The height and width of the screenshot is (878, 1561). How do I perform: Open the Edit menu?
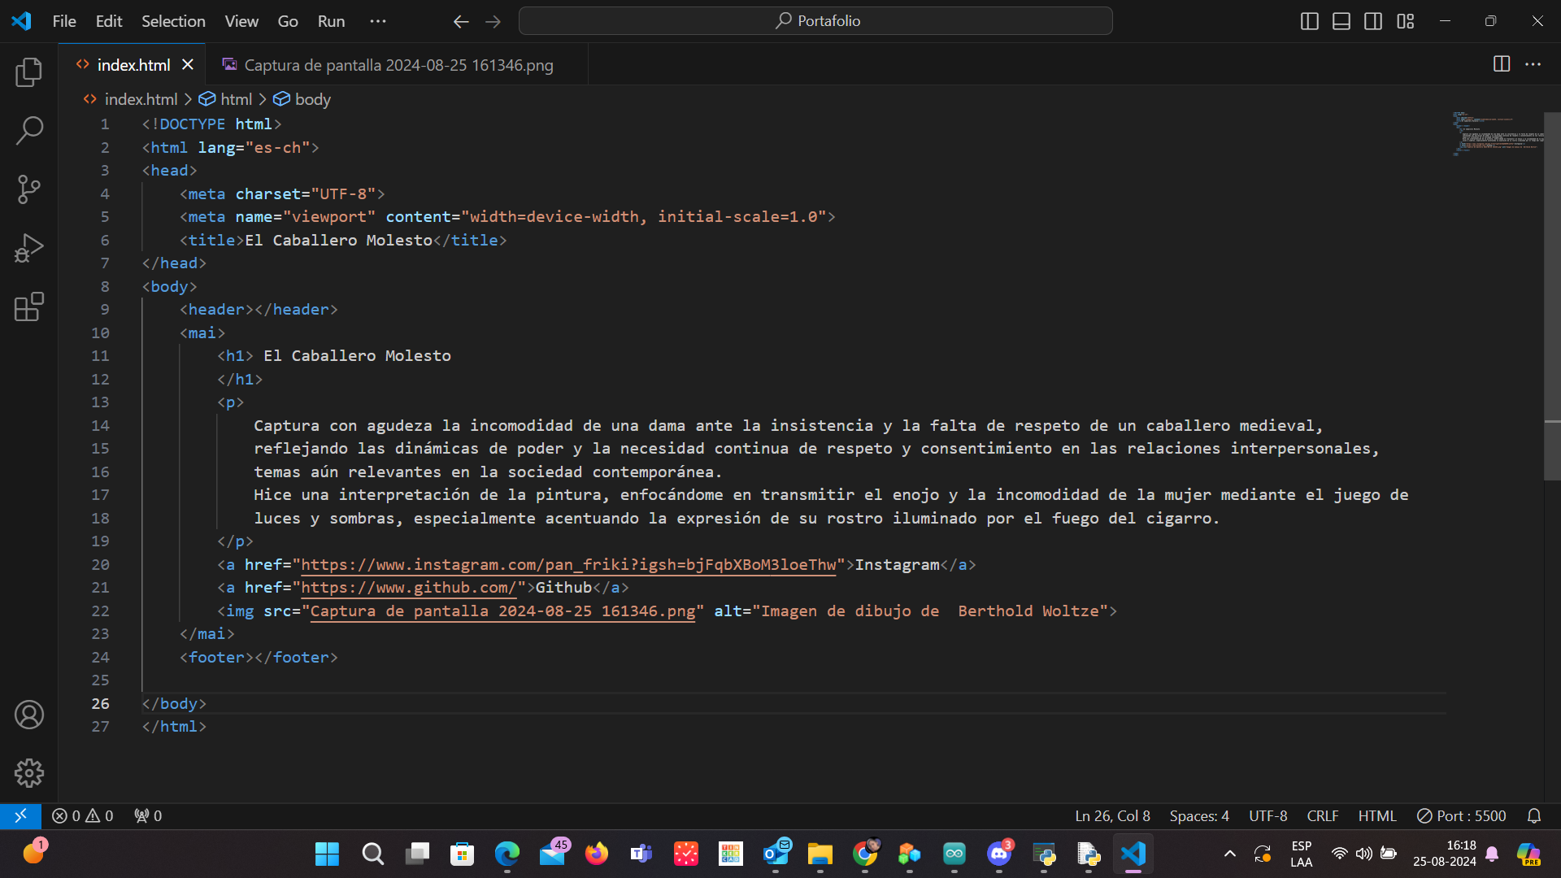pyautogui.click(x=109, y=21)
